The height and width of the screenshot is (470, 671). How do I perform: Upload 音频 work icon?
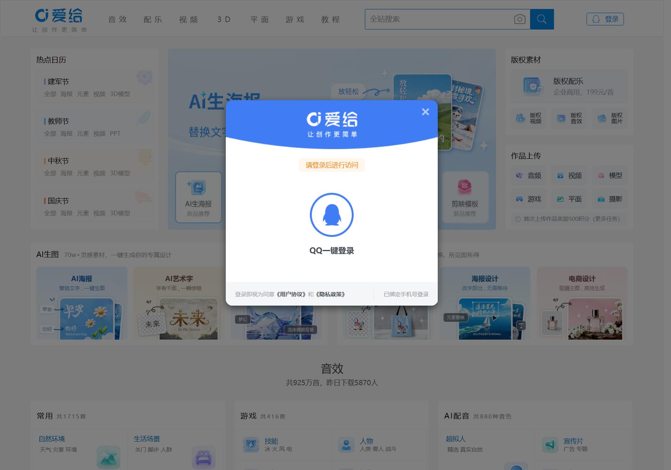point(519,175)
